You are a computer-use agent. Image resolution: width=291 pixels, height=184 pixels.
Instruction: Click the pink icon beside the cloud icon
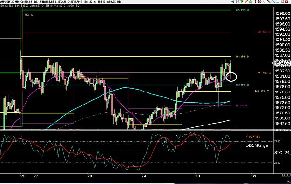(237, 2)
